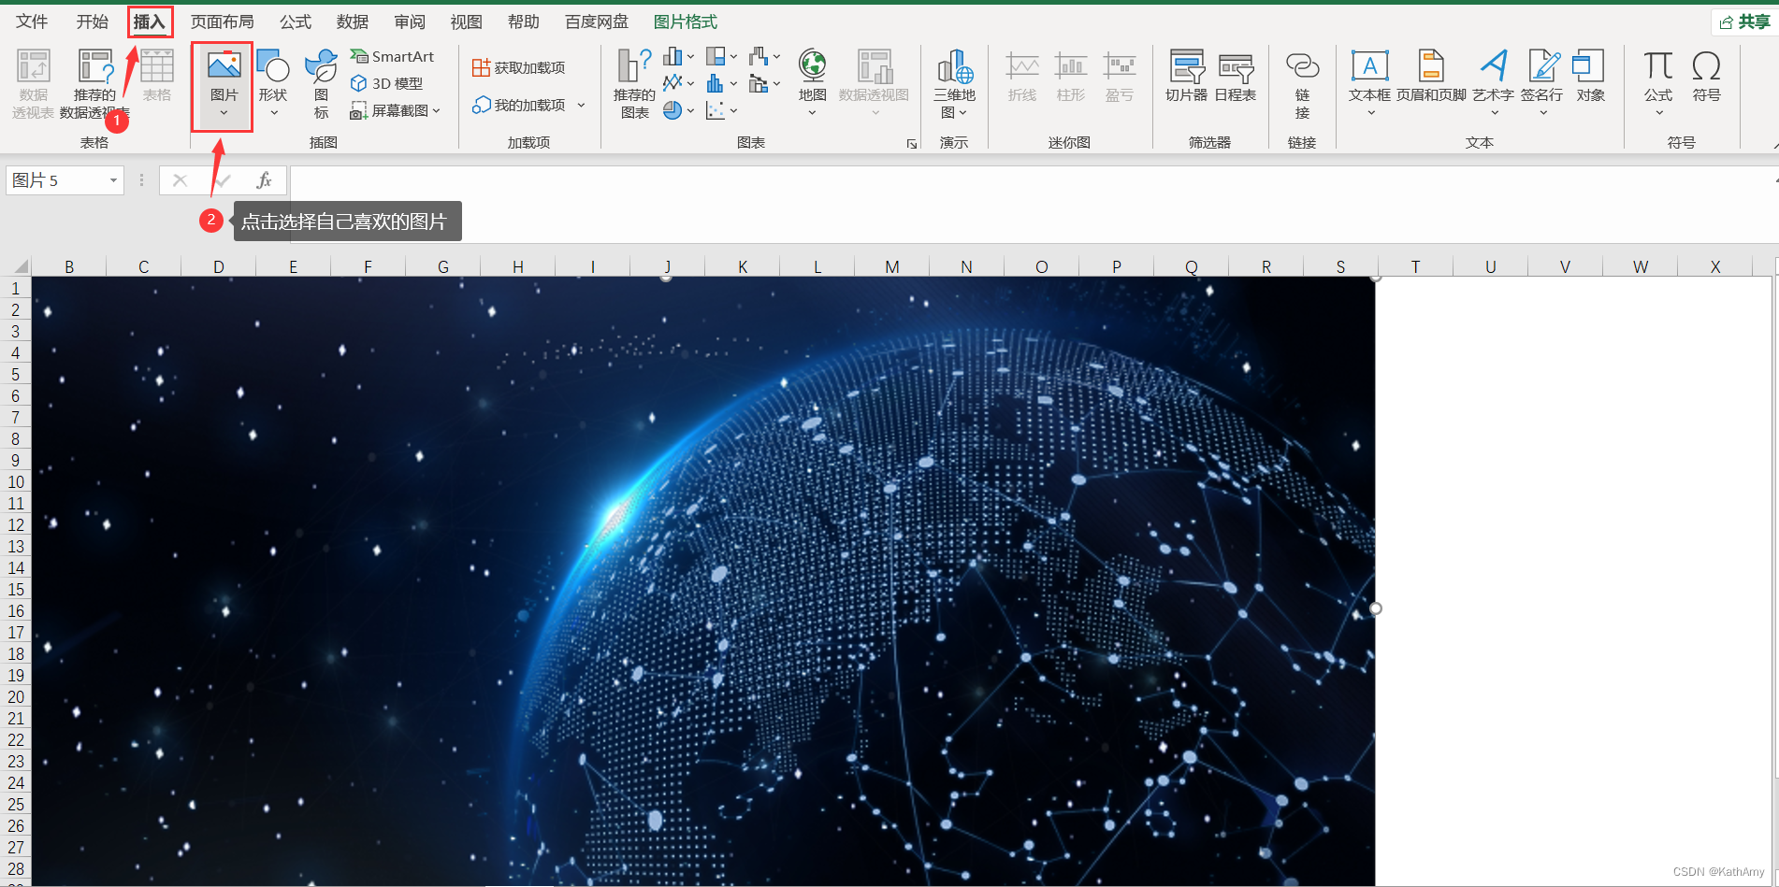
Task: Click the Icons (图标) button
Action: pos(321,84)
